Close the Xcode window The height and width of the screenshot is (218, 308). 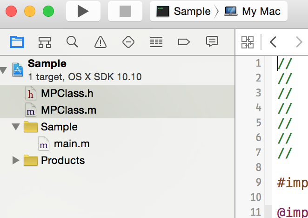click(x=11, y=11)
